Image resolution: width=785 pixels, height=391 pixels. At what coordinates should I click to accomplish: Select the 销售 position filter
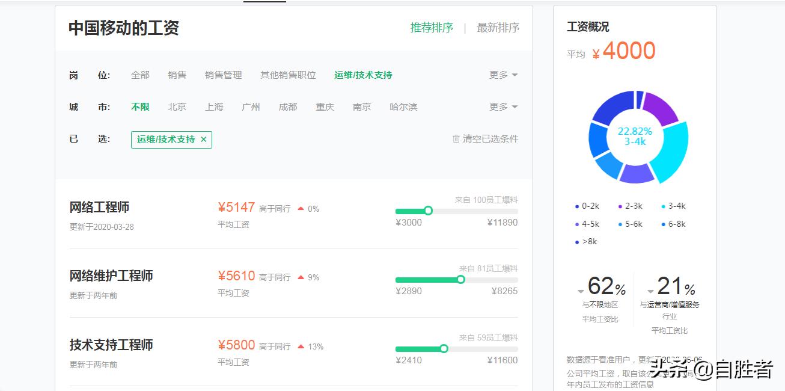click(177, 75)
